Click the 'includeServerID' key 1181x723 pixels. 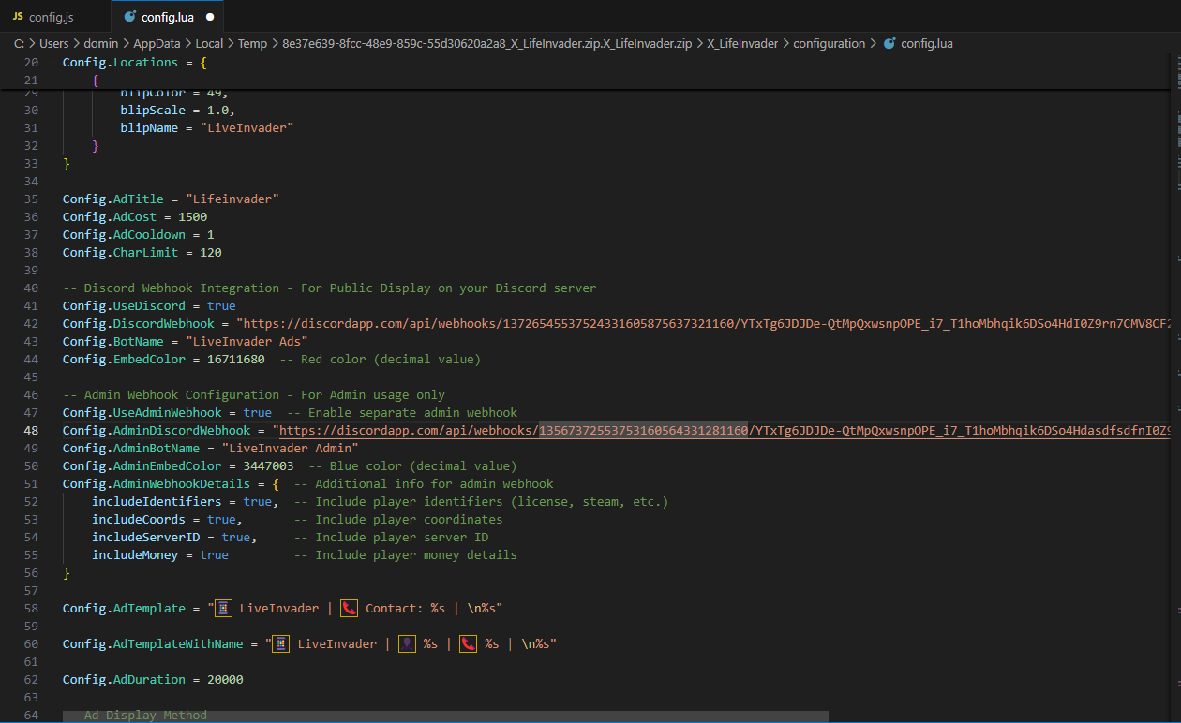point(145,538)
